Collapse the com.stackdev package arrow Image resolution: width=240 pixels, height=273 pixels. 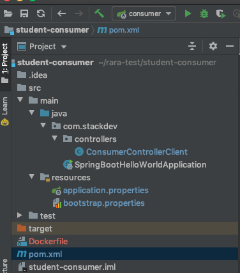tap(43, 125)
